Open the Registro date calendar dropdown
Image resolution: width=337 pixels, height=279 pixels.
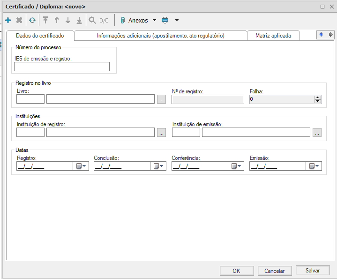point(81,166)
